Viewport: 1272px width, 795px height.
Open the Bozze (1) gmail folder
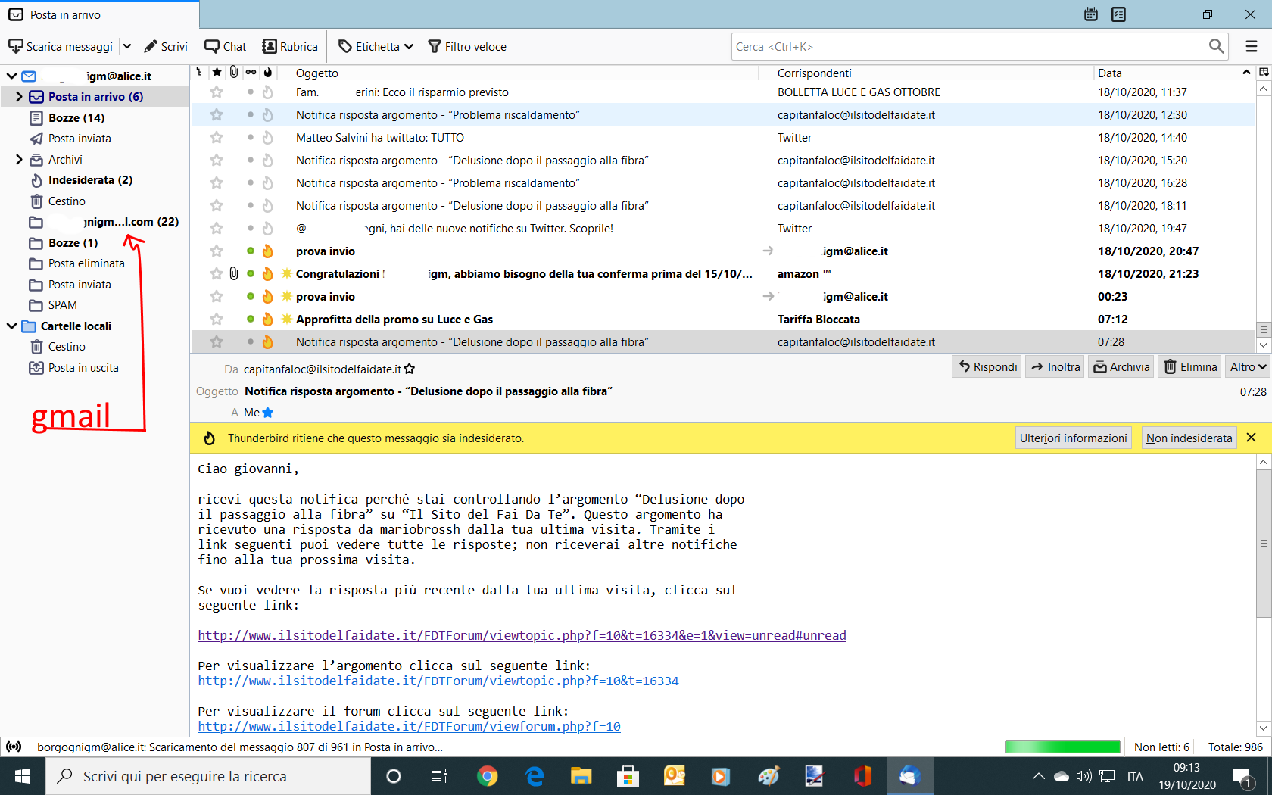pyautogui.click(x=73, y=242)
